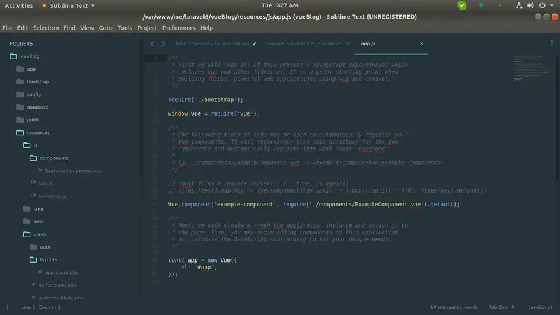This screenshot has height=315, width=560.
Task: Click the green checkmark tray icon
Action: [462, 5]
